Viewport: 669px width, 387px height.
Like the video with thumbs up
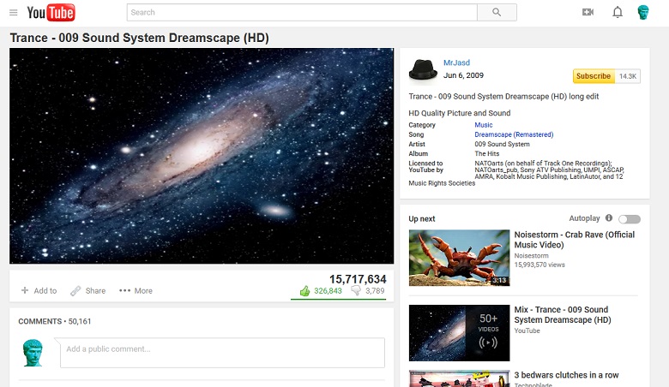pos(304,291)
